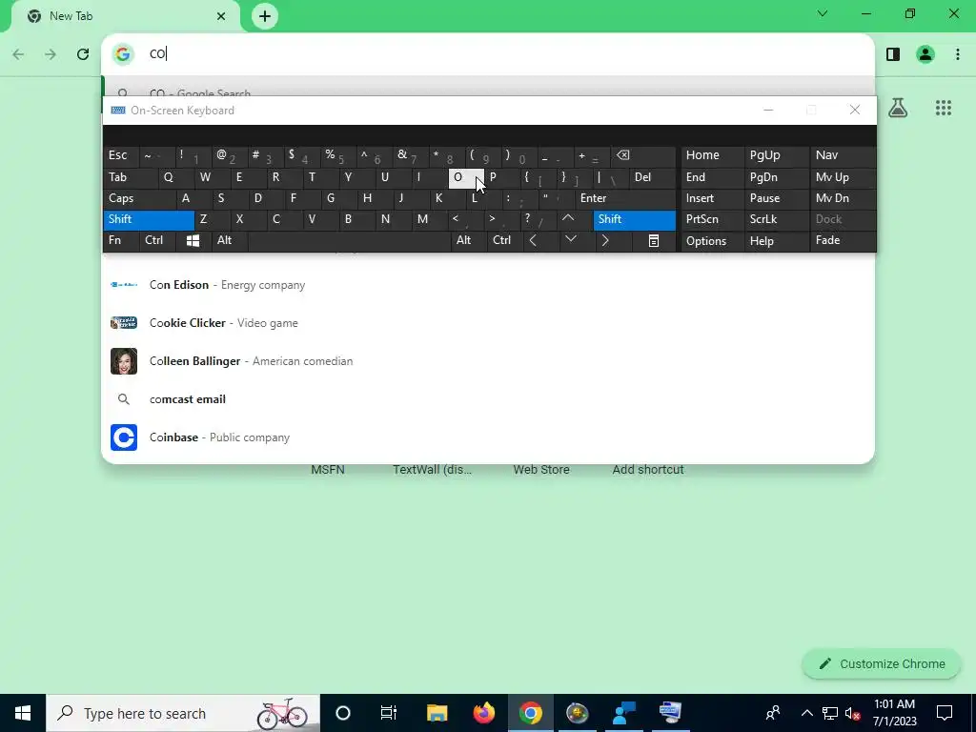Toggle the ScrLk key on keyboard
This screenshot has width=976, height=732.
point(776,219)
